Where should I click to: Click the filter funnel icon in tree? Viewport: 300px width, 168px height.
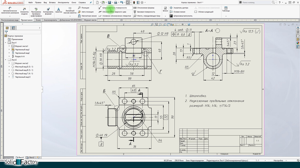pos(6,32)
